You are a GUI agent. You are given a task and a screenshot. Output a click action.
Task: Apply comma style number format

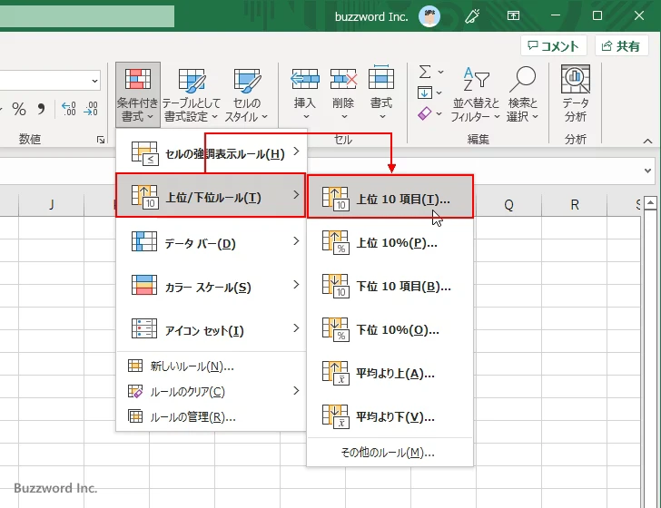coord(41,110)
